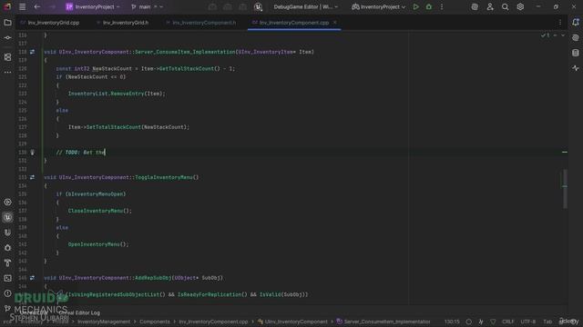
Task: Click the Unreal Editor Log label
Action: (79, 312)
